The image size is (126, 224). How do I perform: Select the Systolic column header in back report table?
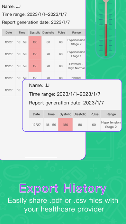(x=35, y=33)
